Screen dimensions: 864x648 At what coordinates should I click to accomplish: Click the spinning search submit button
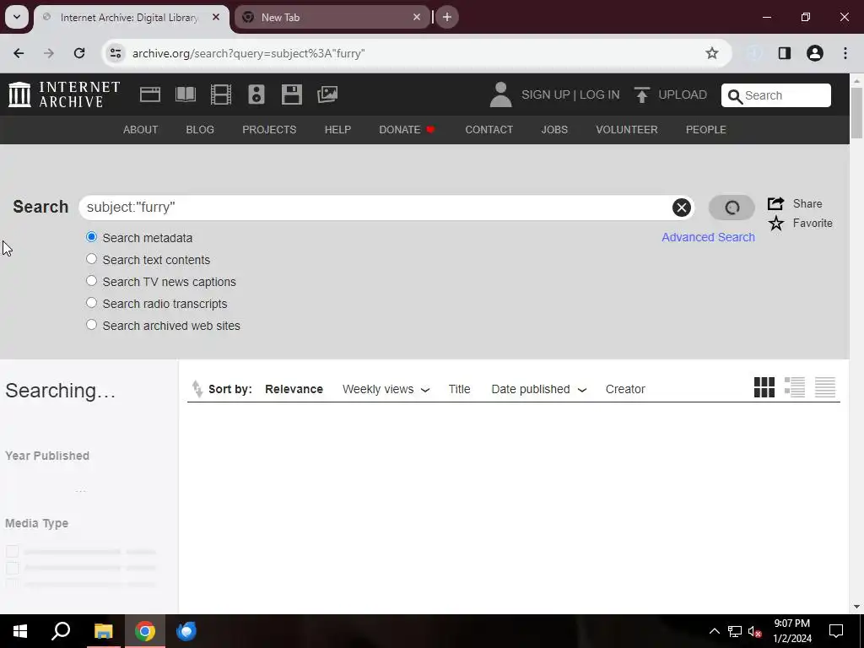coord(732,208)
